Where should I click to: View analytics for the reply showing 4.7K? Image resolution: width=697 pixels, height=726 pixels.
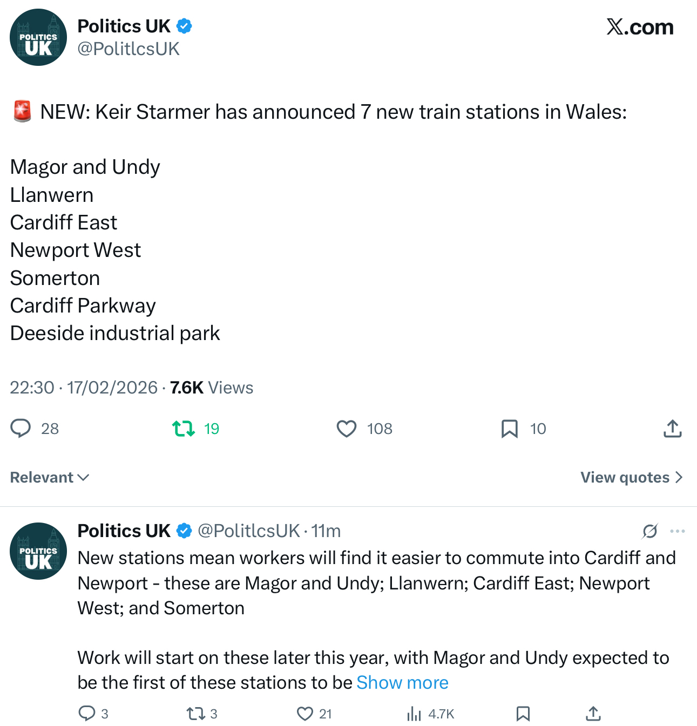pyautogui.click(x=414, y=714)
